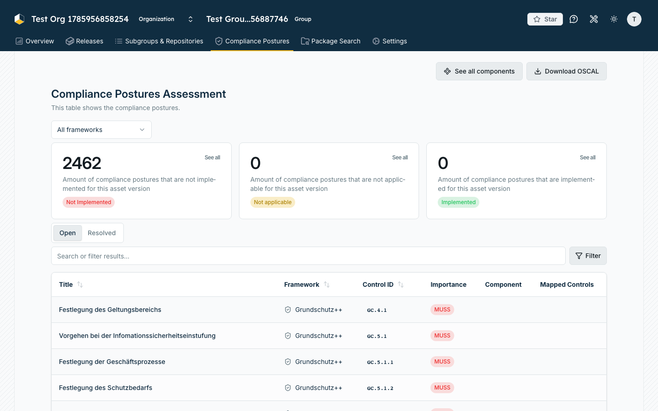
Task: Open Vorgehen bei der Infomationssicherheitseinstufung row
Action: point(329,336)
